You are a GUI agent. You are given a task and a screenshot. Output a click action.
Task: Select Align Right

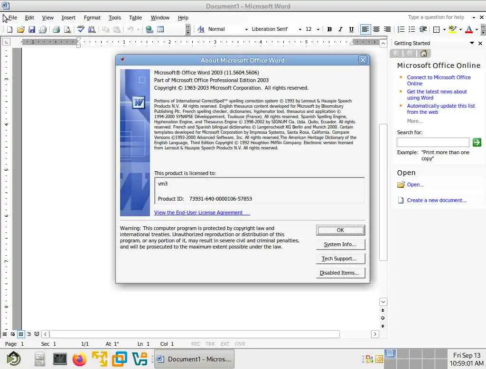point(387,29)
